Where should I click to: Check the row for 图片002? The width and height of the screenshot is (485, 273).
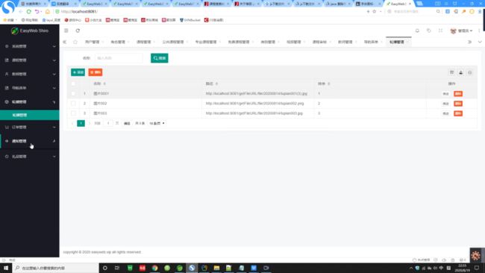[73, 103]
